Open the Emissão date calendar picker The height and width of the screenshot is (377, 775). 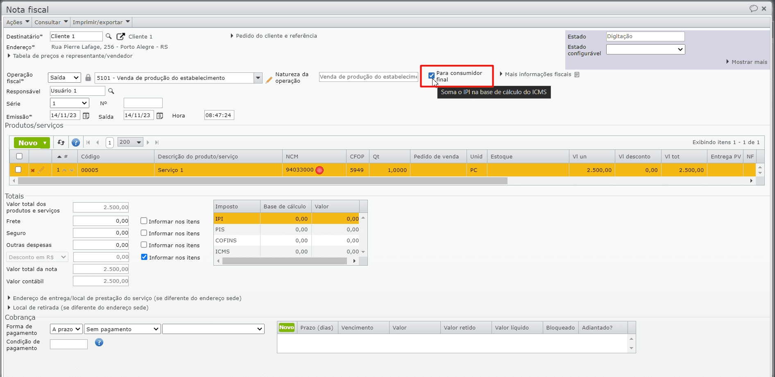[x=86, y=116]
